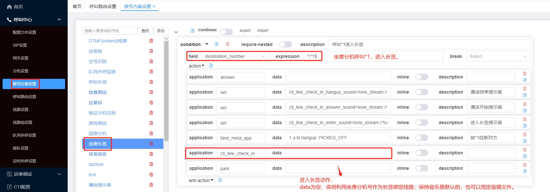Screen dimensions: 550x192
Task: Click add icon next to anti-action
Action: [x=220, y=180]
